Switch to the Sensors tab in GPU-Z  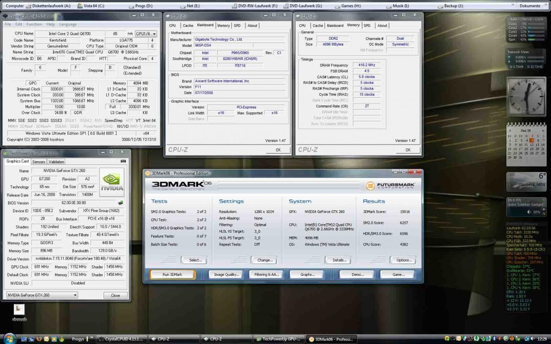[x=39, y=162]
